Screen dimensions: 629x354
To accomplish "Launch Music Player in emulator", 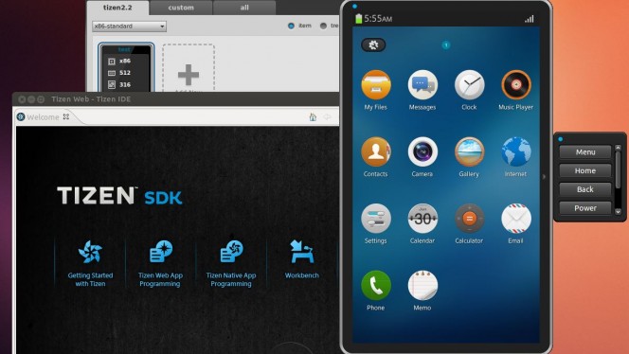I will coord(516,85).
